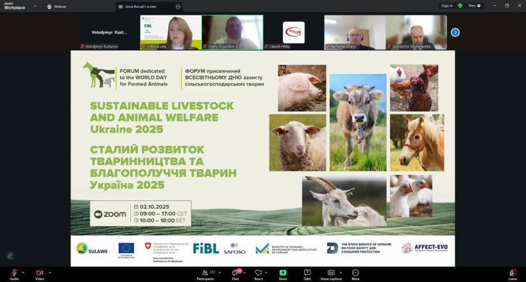This screenshot has width=526, height=282.
Task: Open the More options menu
Action: [355, 274]
